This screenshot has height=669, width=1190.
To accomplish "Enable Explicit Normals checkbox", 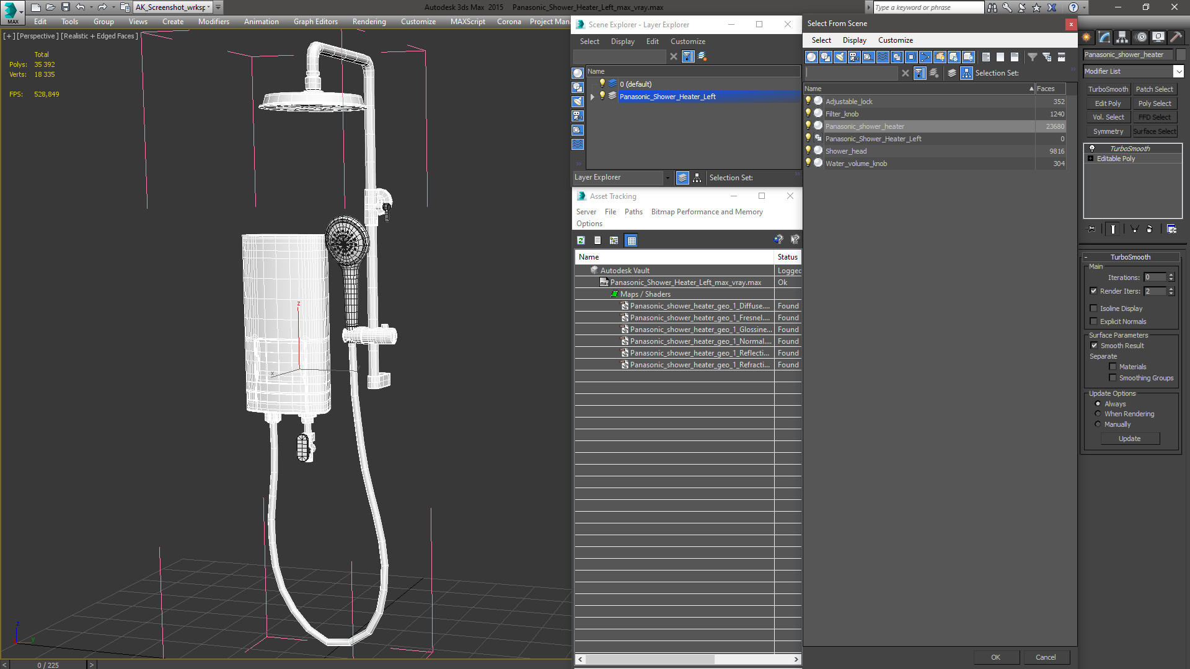I will 1093,321.
